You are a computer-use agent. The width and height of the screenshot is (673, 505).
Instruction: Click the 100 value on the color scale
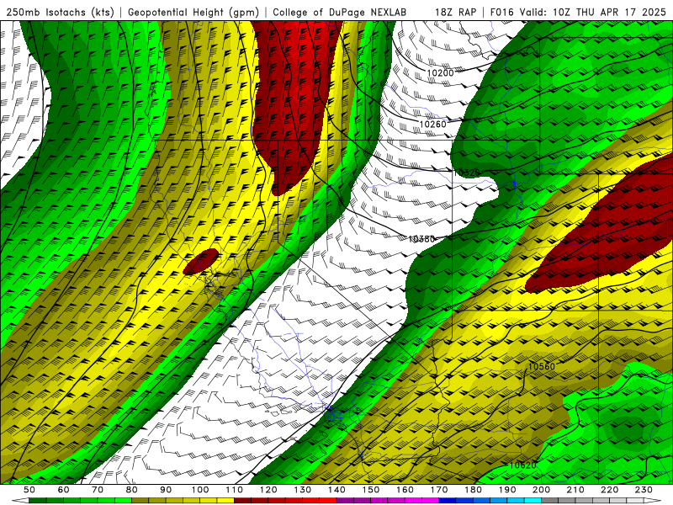pos(200,490)
